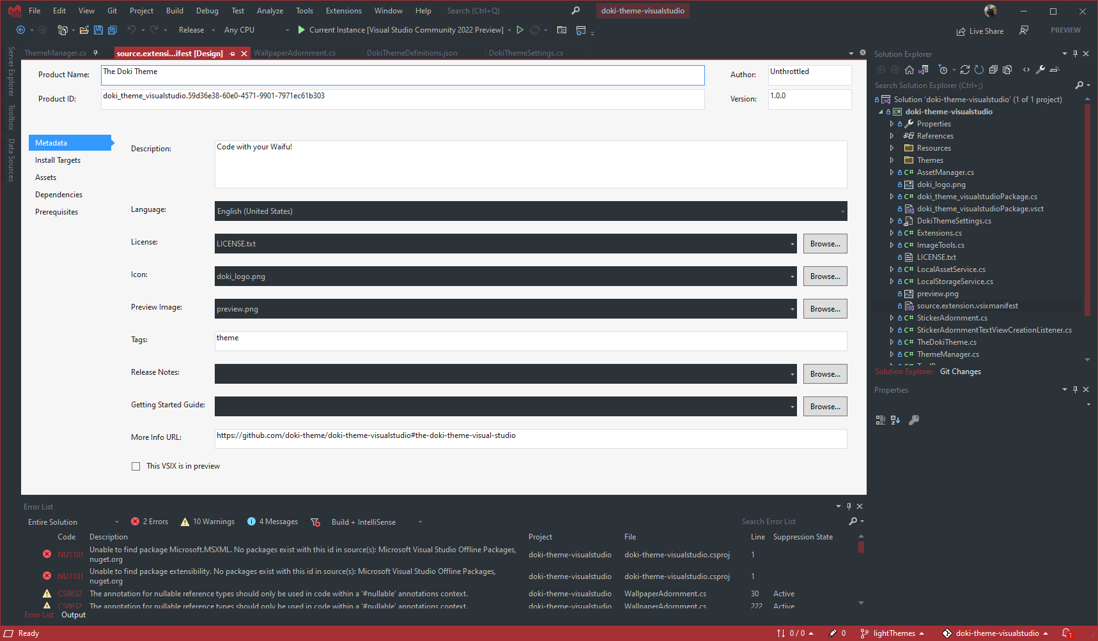Expand the Themes folder in Solution Explorer
This screenshot has height=641, width=1098.
[892, 160]
